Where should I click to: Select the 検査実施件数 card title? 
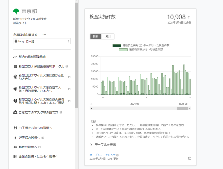(102, 17)
